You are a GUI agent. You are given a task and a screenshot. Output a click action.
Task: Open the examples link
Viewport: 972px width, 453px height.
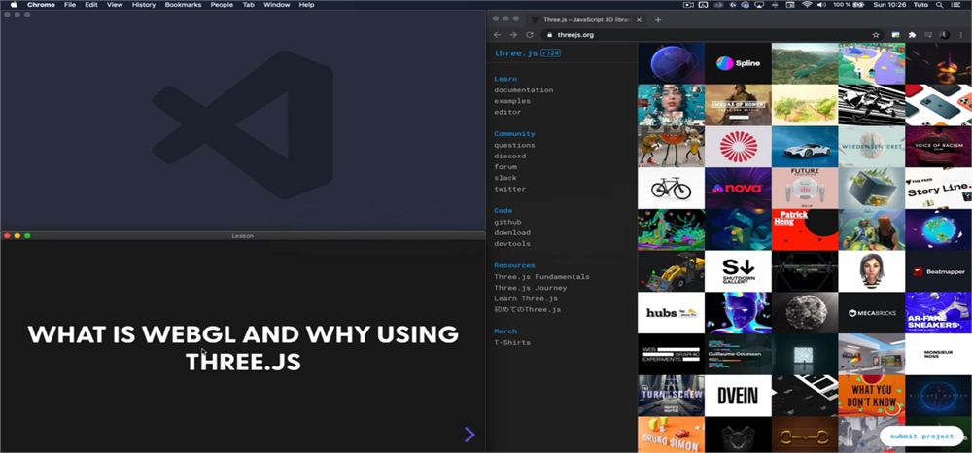pos(512,101)
